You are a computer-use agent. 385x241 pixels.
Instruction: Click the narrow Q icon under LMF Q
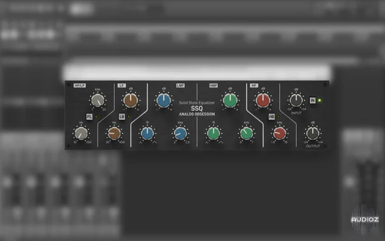141,142
